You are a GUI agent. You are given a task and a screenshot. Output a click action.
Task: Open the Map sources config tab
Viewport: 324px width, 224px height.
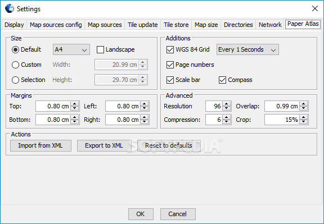pyautogui.click(x=56, y=25)
